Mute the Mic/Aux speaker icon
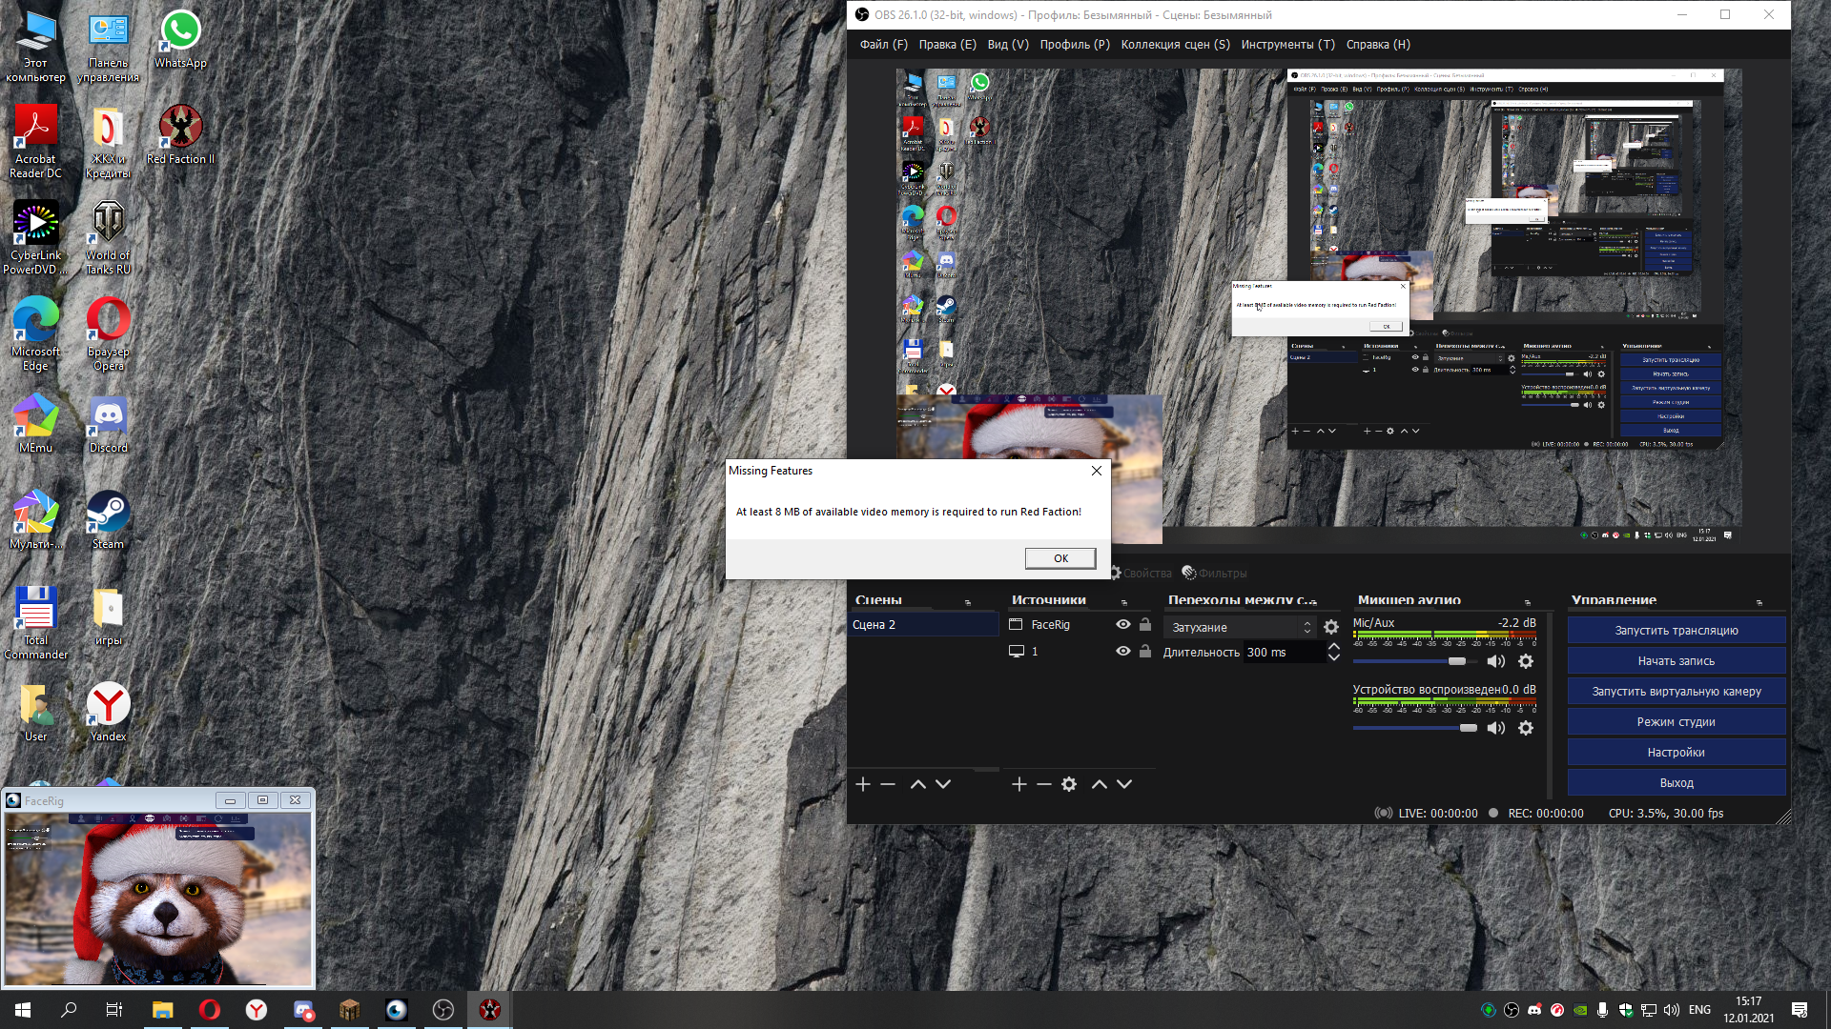The height and width of the screenshot is (1029, 1831). (1495, 661)
